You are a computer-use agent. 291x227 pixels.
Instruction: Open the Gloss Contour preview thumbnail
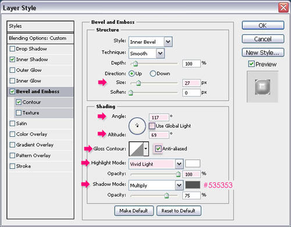[136, 149]
